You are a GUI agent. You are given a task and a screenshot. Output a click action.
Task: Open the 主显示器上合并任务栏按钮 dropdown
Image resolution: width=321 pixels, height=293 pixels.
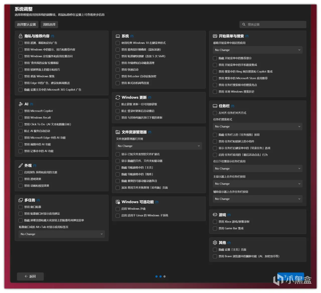point(258,184)
